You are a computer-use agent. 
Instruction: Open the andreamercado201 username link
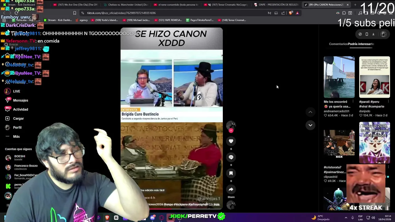336,111
